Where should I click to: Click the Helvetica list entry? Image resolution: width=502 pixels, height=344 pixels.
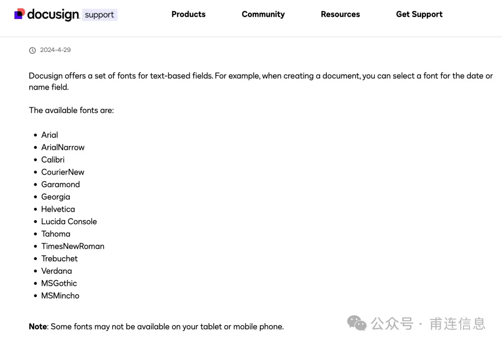pyautogui.click(x=58, y=209)
